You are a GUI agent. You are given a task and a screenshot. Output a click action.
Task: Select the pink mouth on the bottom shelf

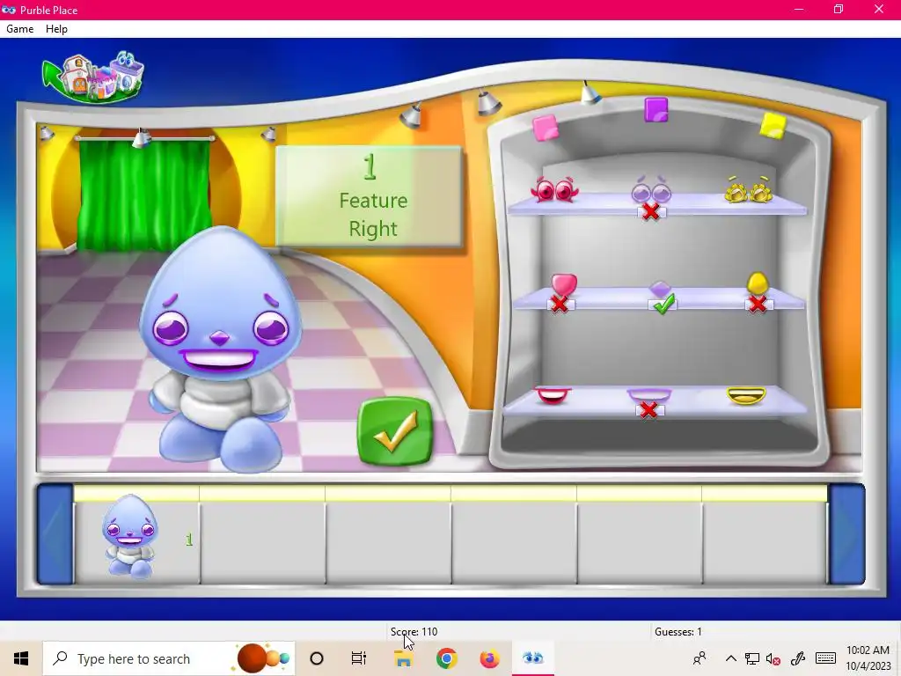tap(553, 395)
